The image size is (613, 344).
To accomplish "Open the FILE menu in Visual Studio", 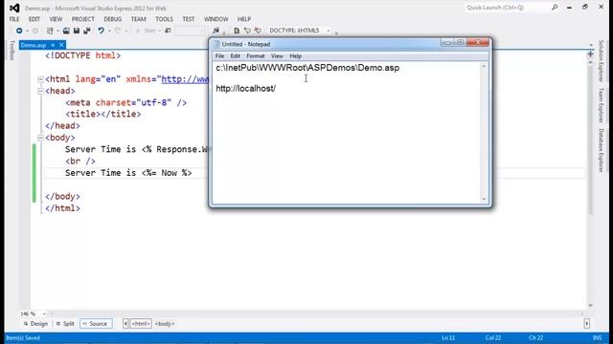I will pos(14,19).
